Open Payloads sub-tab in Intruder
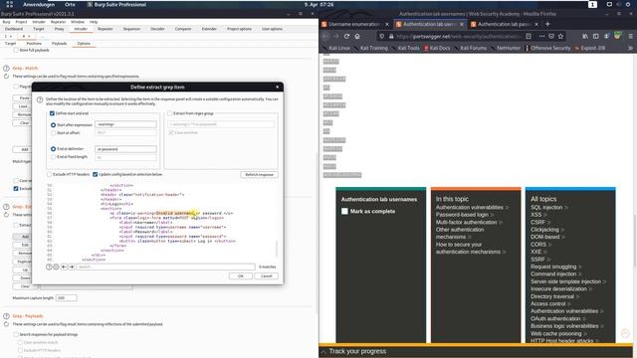The height and width of the screenshot is (358, 637). click(60, 43)
